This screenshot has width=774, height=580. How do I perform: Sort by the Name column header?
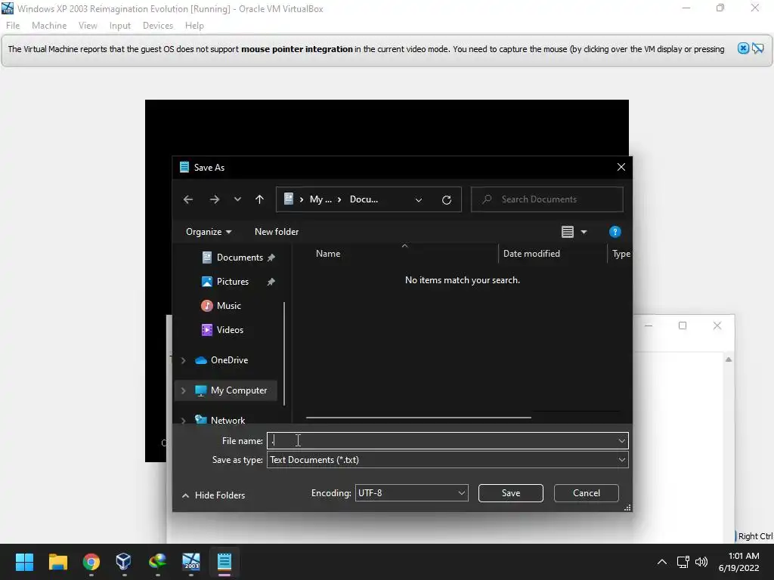coord(328,254)
